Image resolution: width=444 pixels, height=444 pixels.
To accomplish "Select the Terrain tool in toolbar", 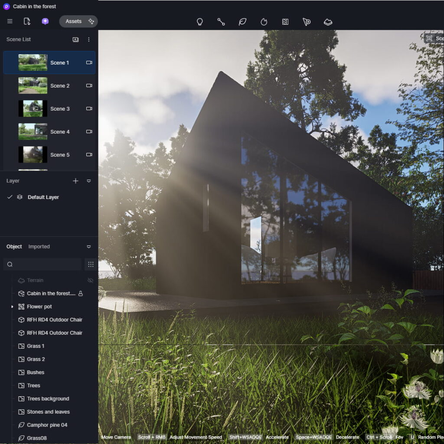I will 328,22.
